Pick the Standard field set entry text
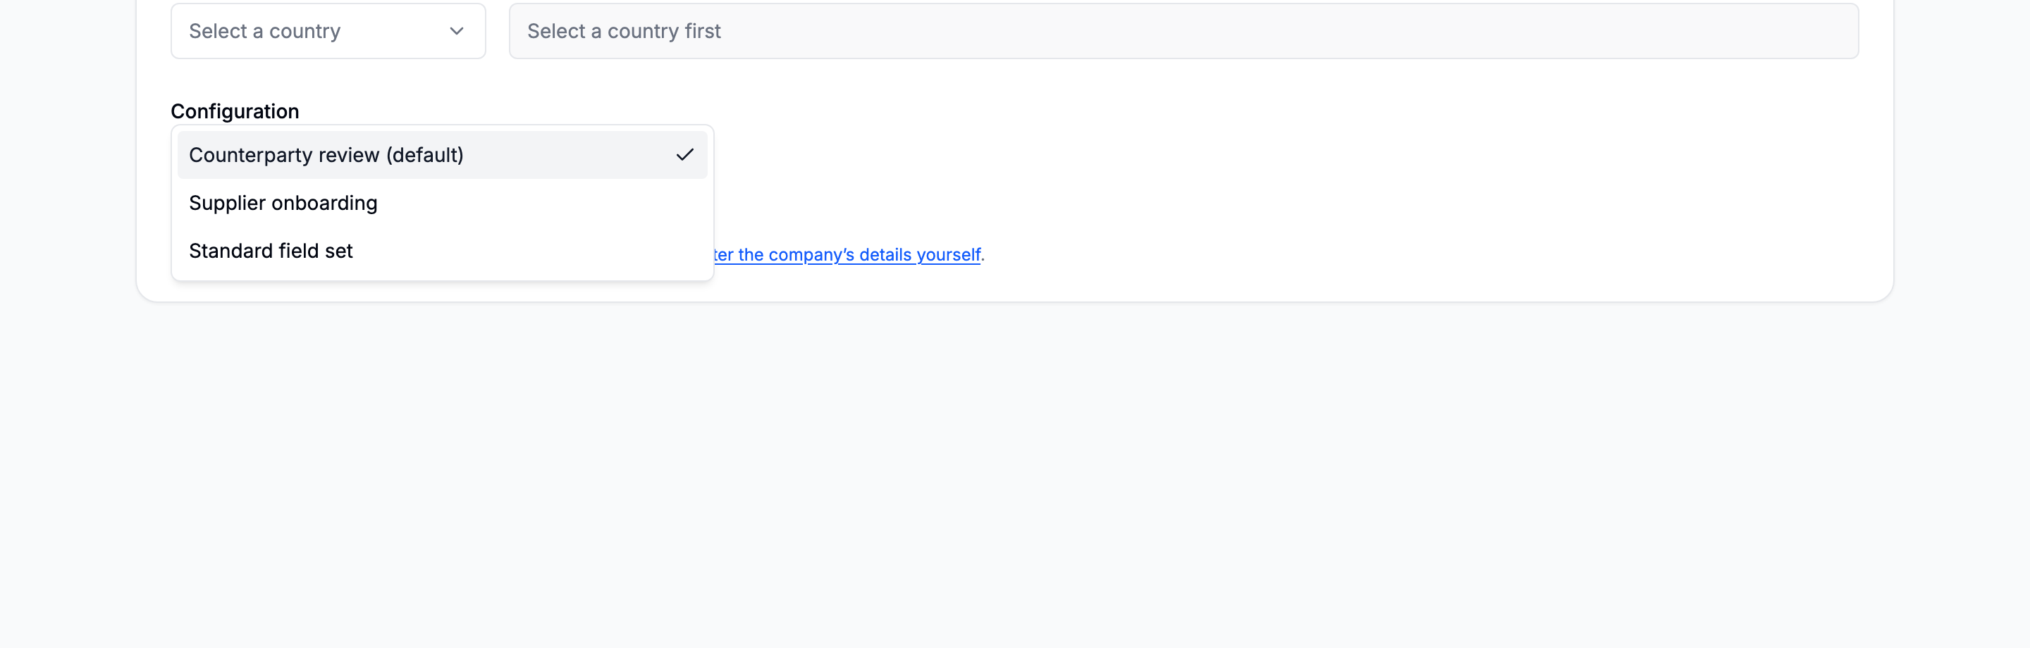The image size is (2030, 648). tap(270, 250)
